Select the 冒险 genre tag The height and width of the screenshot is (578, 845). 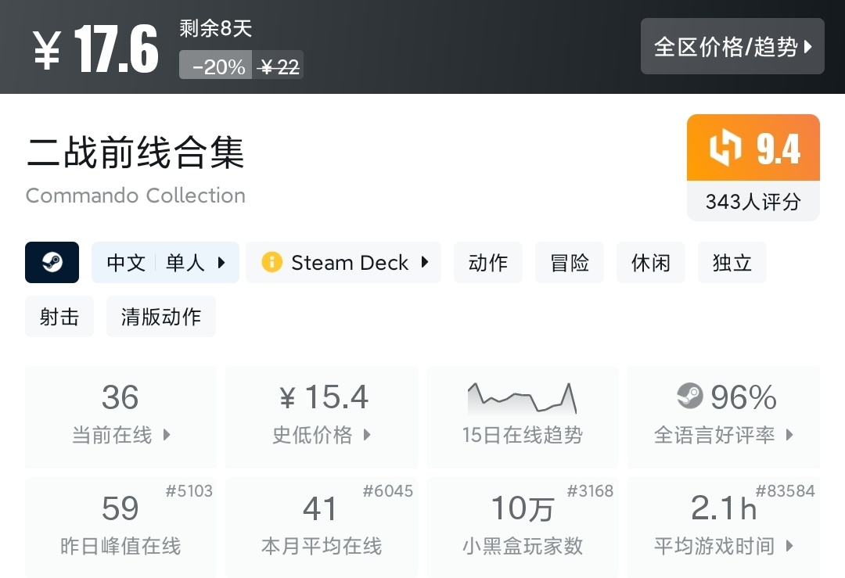coord(570,262)
